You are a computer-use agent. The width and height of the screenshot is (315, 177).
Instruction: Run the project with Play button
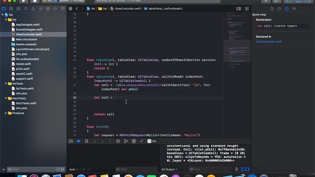click(23, 1)
